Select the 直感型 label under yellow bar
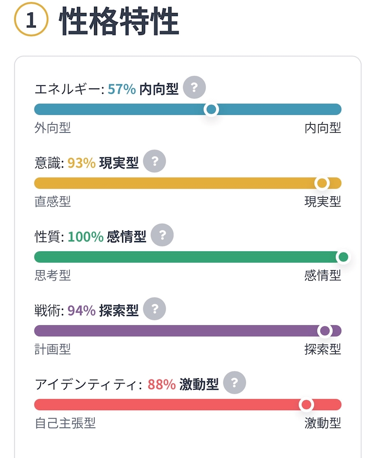 pos(52,202)
